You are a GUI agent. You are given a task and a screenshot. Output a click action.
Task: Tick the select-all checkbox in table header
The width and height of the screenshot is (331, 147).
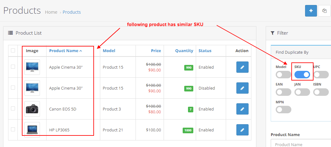coord(13,51)
